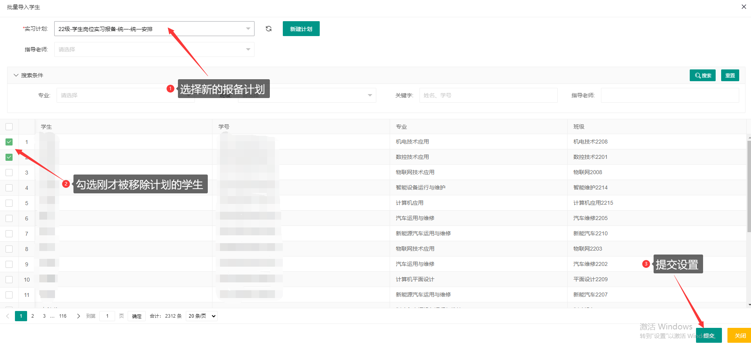The height and width of the screenshot is (351, 751).
Task: Open the 指导老师 dropdown under the plan
Action: pyautogui.click(x=154, y=49)
